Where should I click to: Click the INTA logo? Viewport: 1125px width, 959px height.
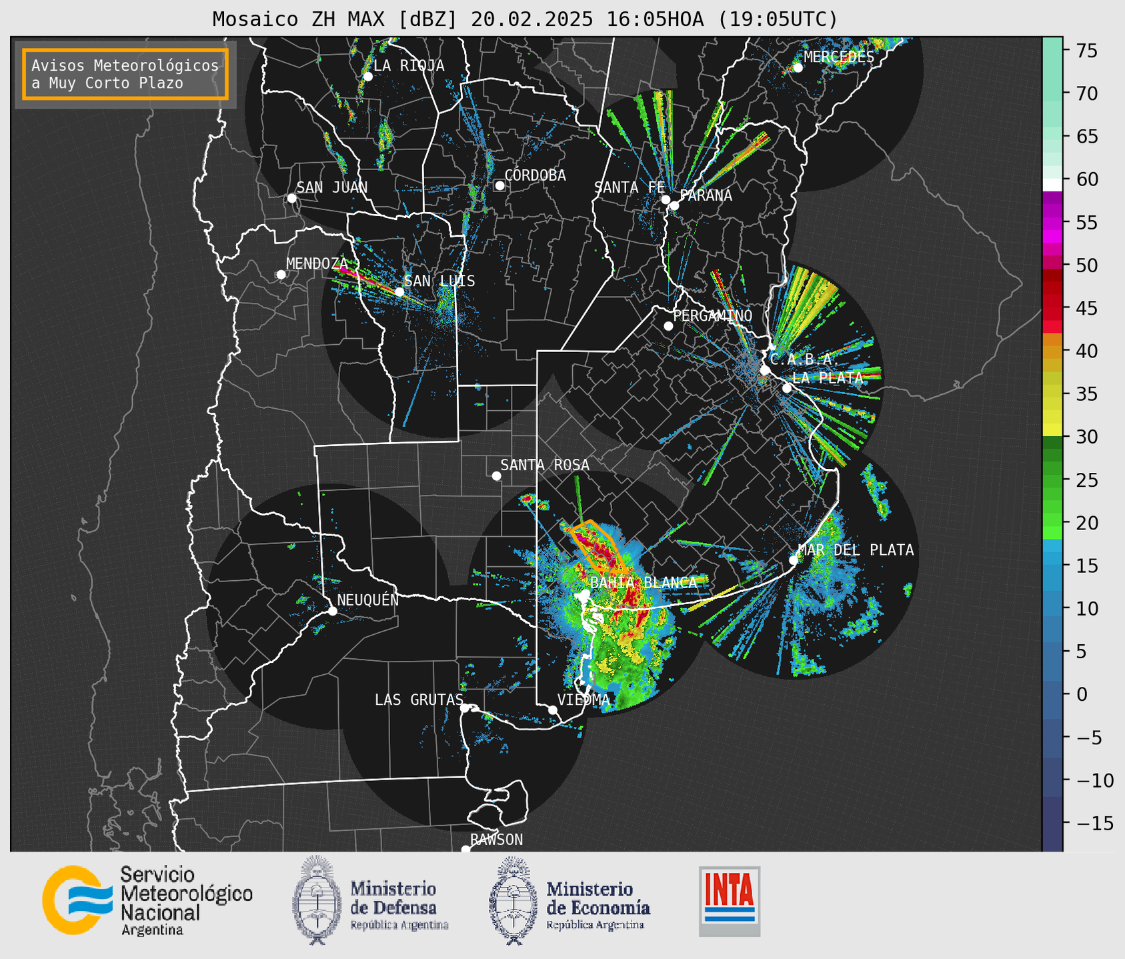[730, 901]
